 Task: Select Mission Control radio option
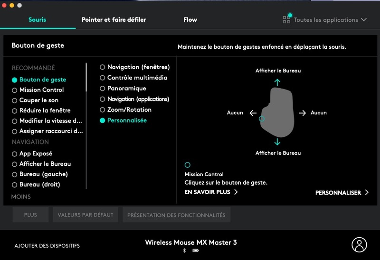tap(38, 90)
